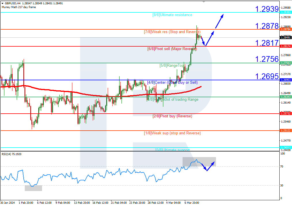292x206 pixels.
Task: Select the [1/8] Weak sup label
Action: (173, 133)
